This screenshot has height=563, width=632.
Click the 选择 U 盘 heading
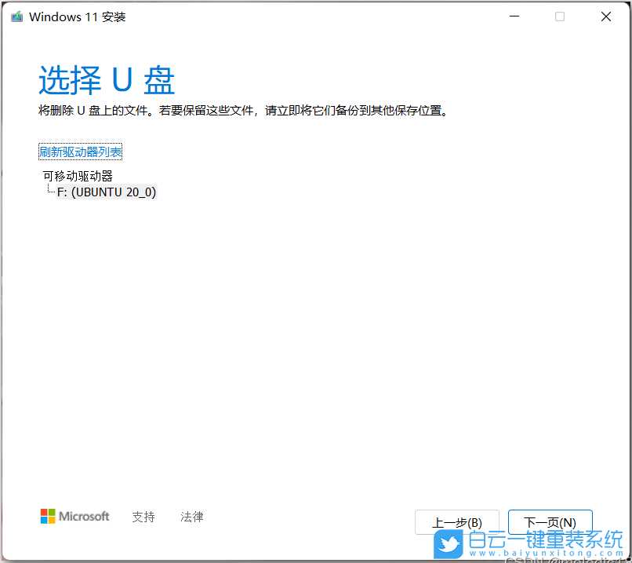tap(106, 81)
